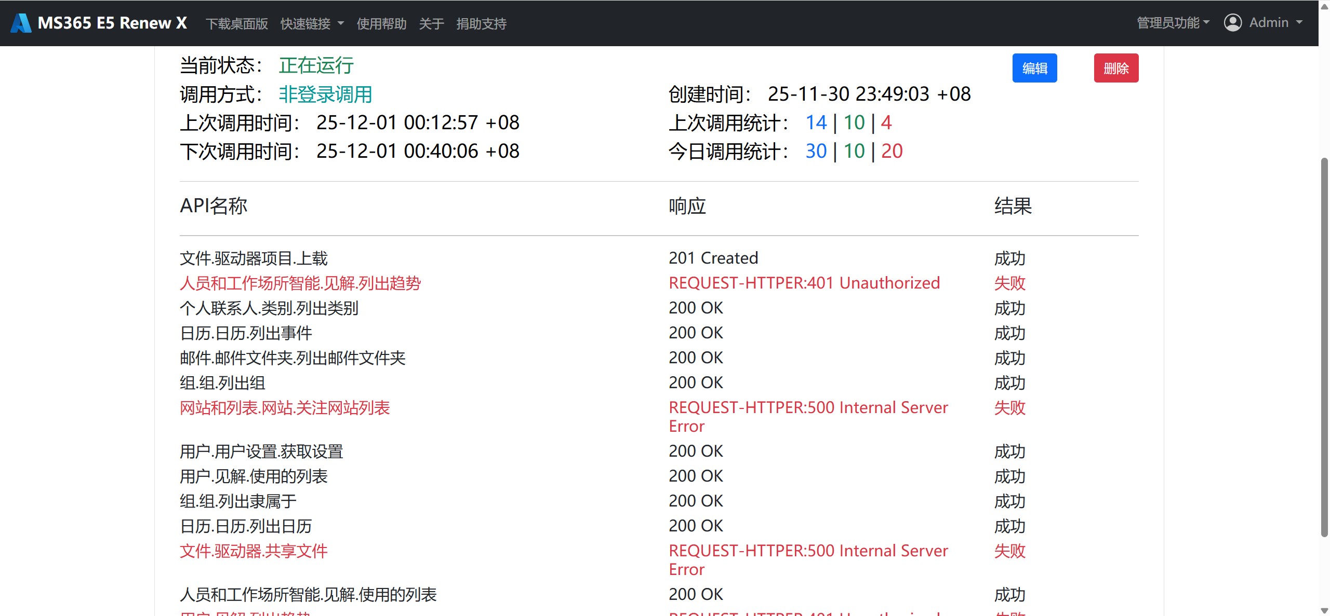Screen dimensions: 1330x616
Task: Click 成功 result for 组.组.列出隶属于
Action: click(1010, 501)
